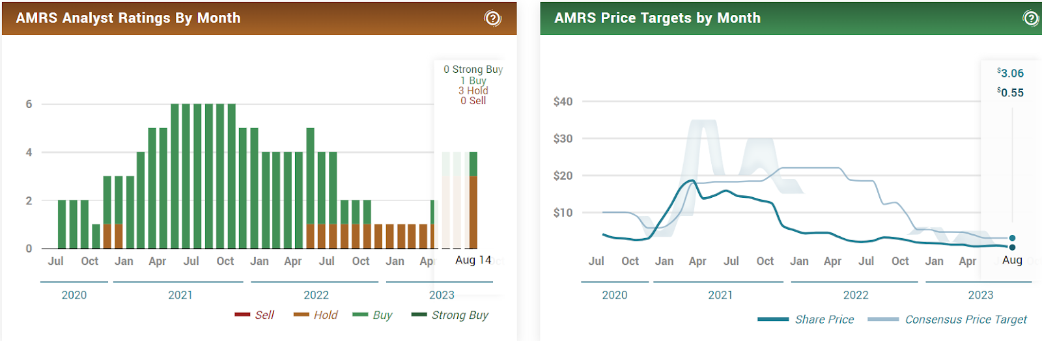Click the $30 axis label
The width and height of the screenshot is (1042, 341).
pos(563,139)
